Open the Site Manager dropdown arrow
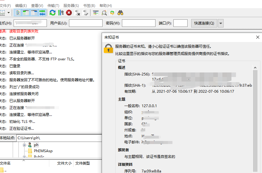 coord(8,13)
